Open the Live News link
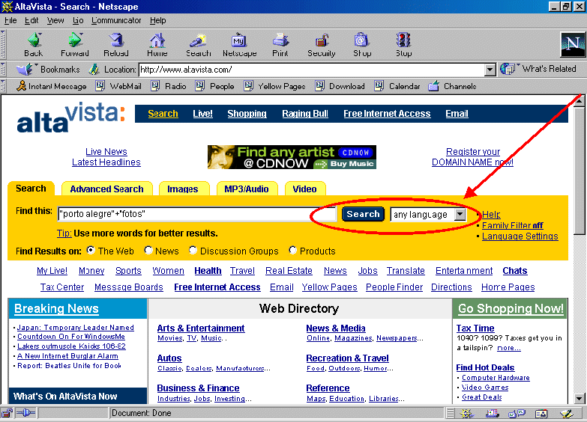Viewport: 587px width, 422px height. tap(106, 151)
